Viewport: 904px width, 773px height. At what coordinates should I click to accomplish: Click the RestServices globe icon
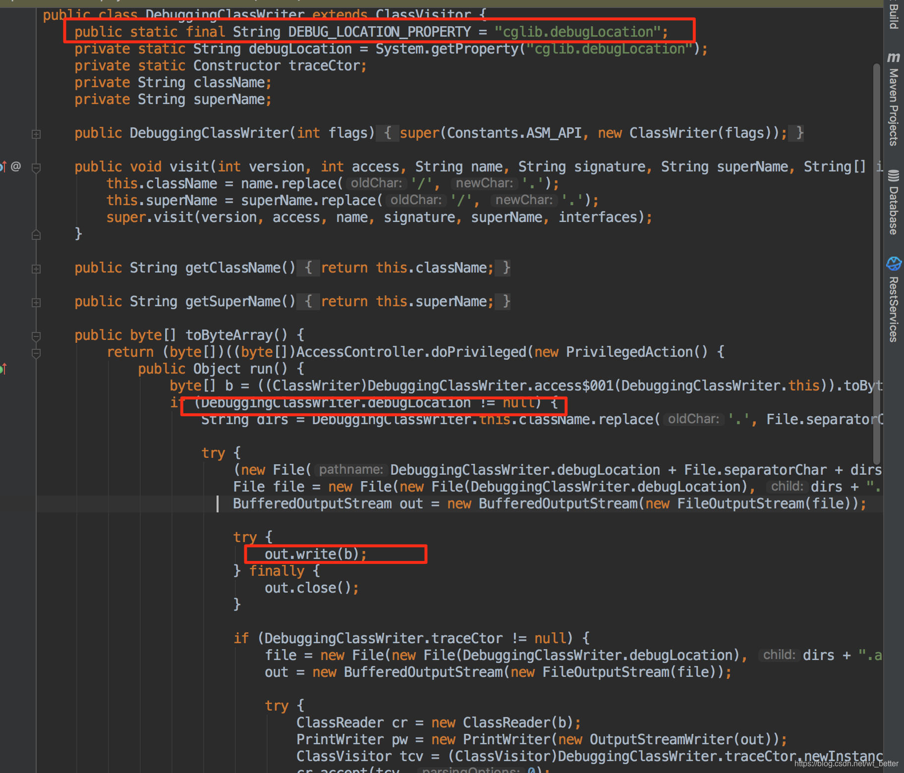pyautogui.click(x=894, y=263)
